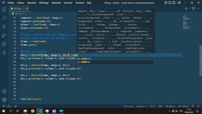Image resolution: width=202 pixels, height=114 pixels.
Task: Click the debug launch status bar icon
Action: (x=16, y=106)
